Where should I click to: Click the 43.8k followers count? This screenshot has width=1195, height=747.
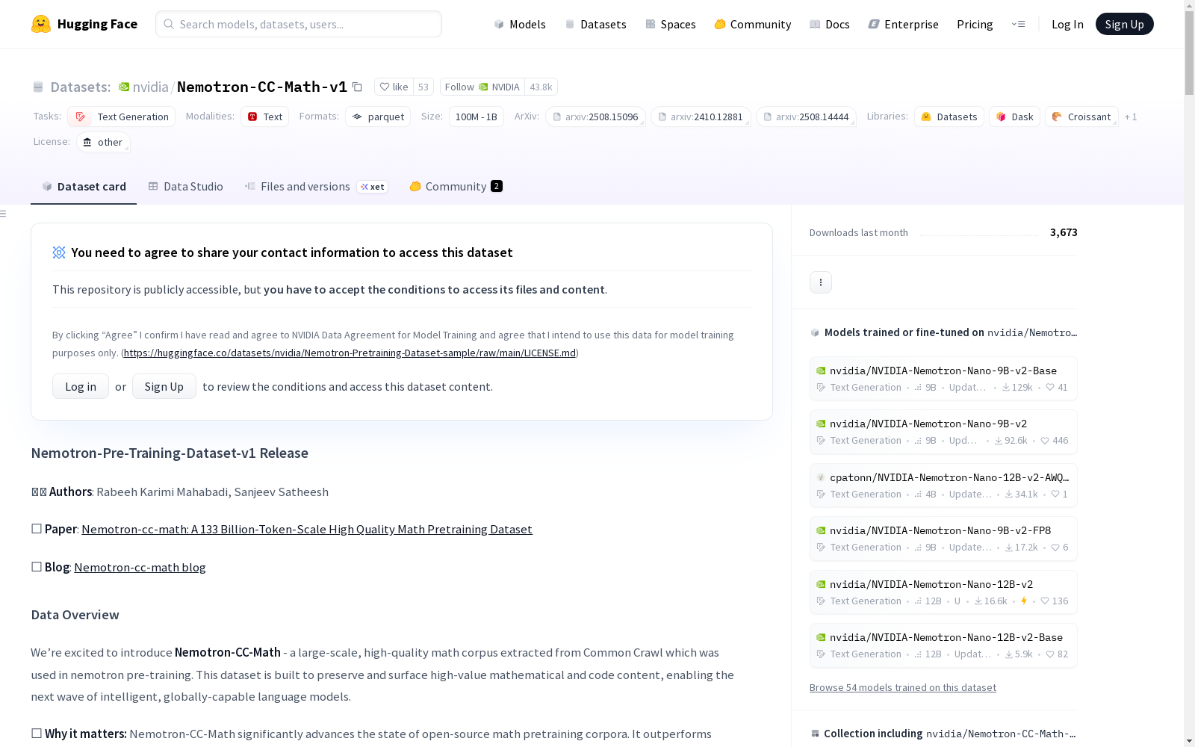[541, 87]
